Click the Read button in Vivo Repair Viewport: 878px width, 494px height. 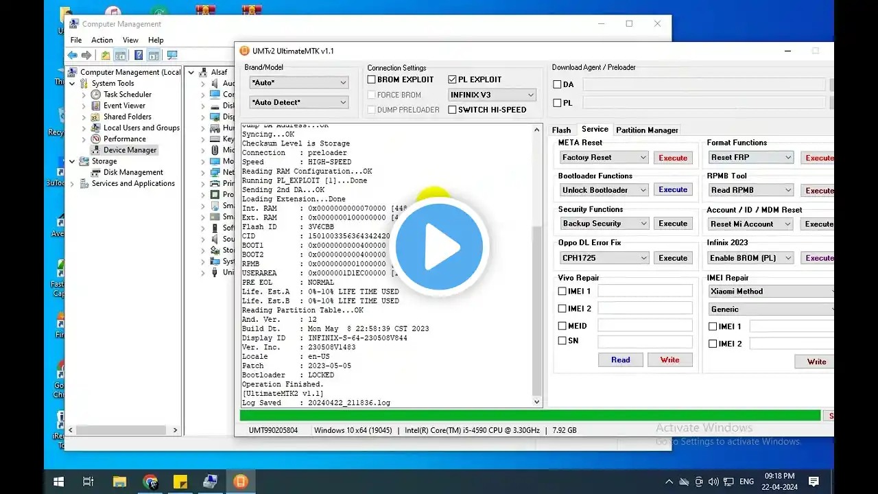click(x=621, y=360)
